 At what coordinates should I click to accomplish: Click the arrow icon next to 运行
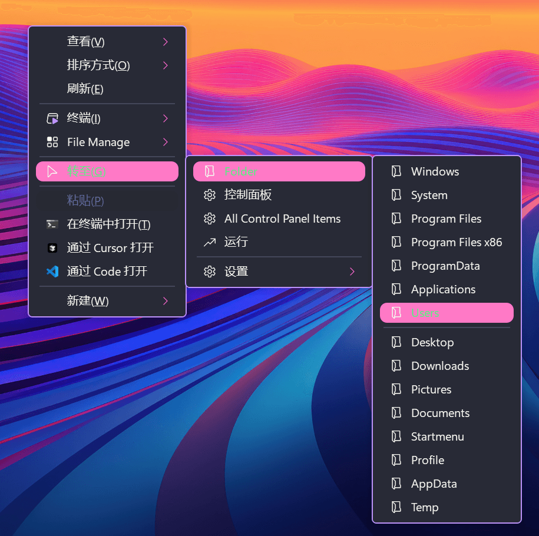coord(210,242)
